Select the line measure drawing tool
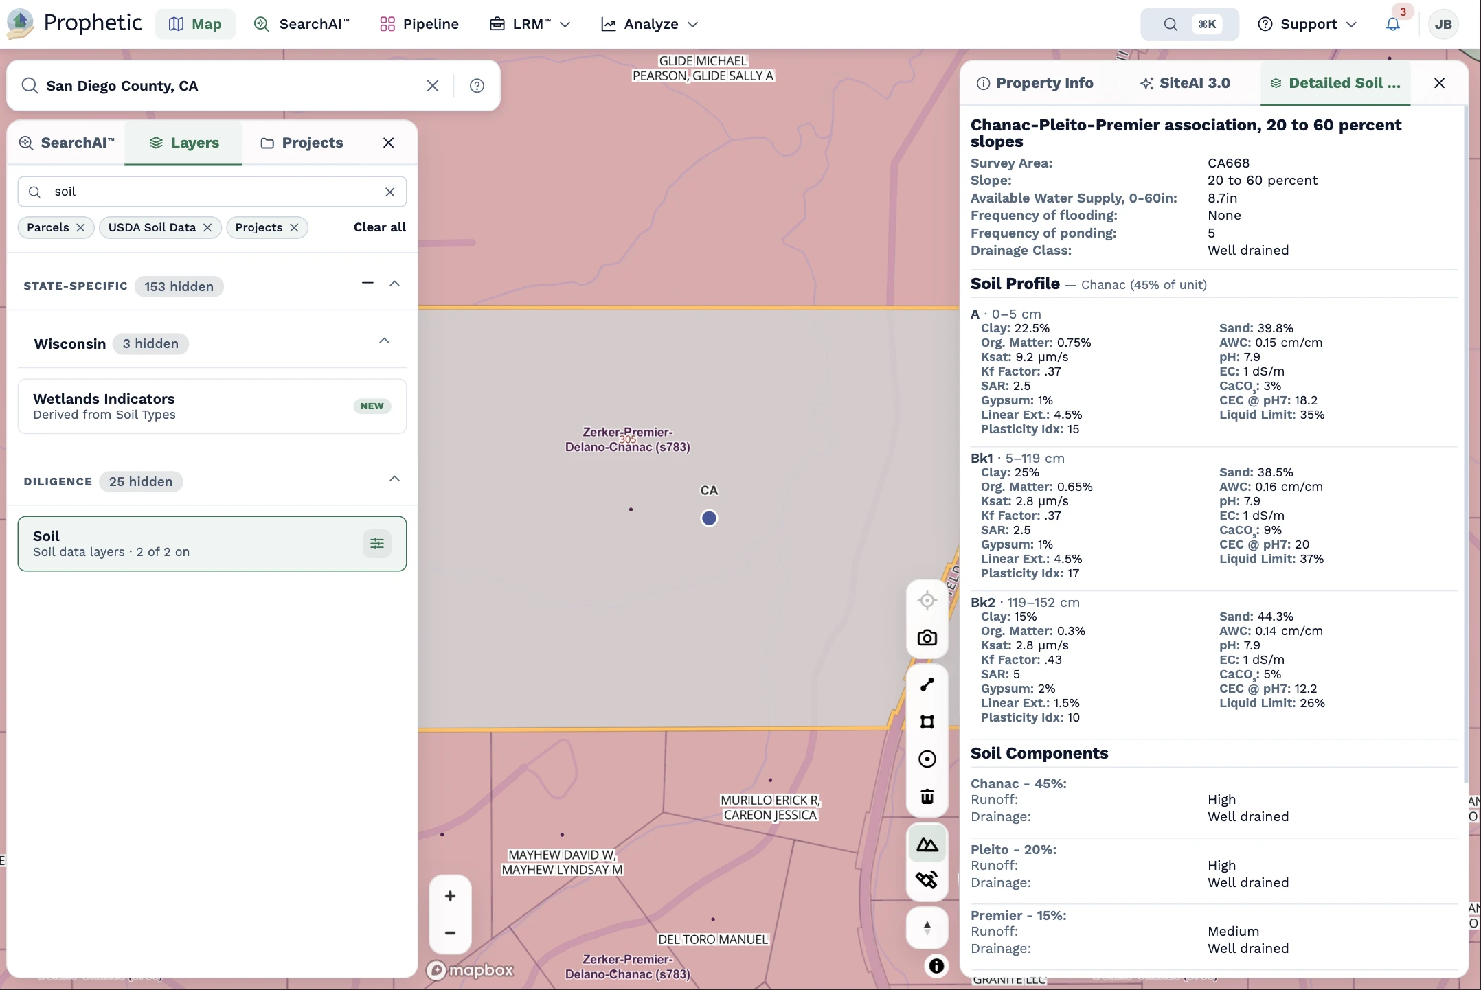 click(x=927, y=684)
